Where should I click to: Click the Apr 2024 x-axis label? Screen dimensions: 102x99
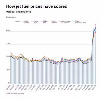(x=8, y=87)
